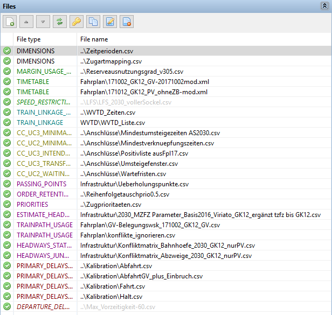Click status icon for SPEED_RESTRICTI row
Image resolution: width=332 pixels, height=315 pixels.
point(7,102)
